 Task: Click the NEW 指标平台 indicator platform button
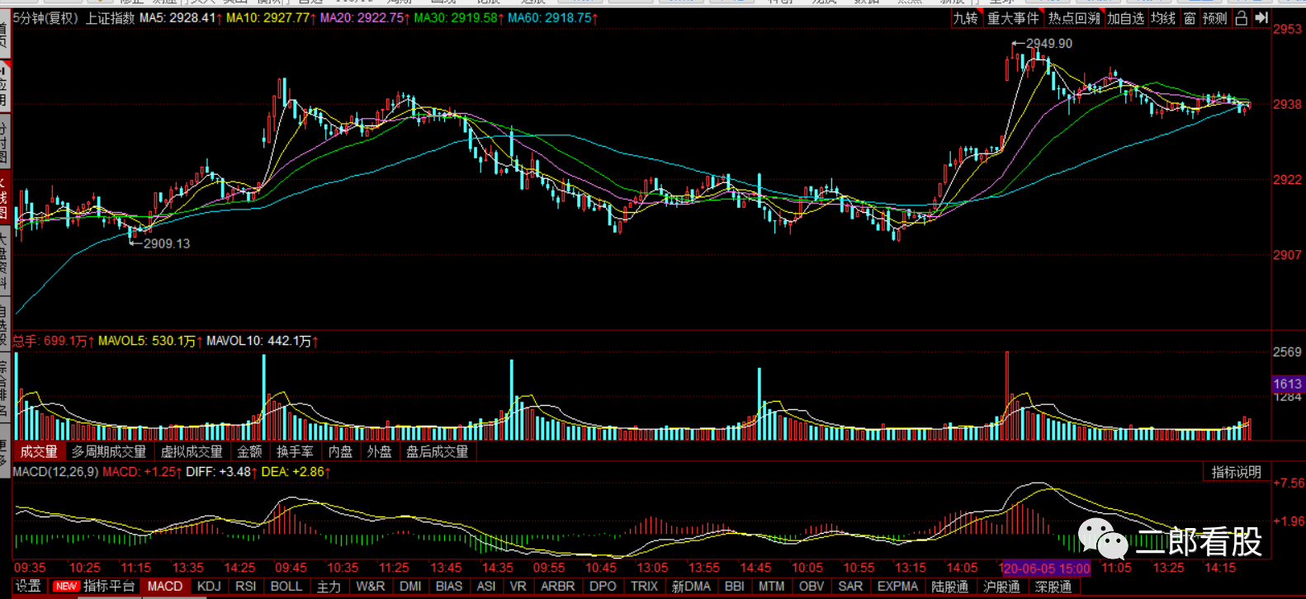[x=94, y=586]
